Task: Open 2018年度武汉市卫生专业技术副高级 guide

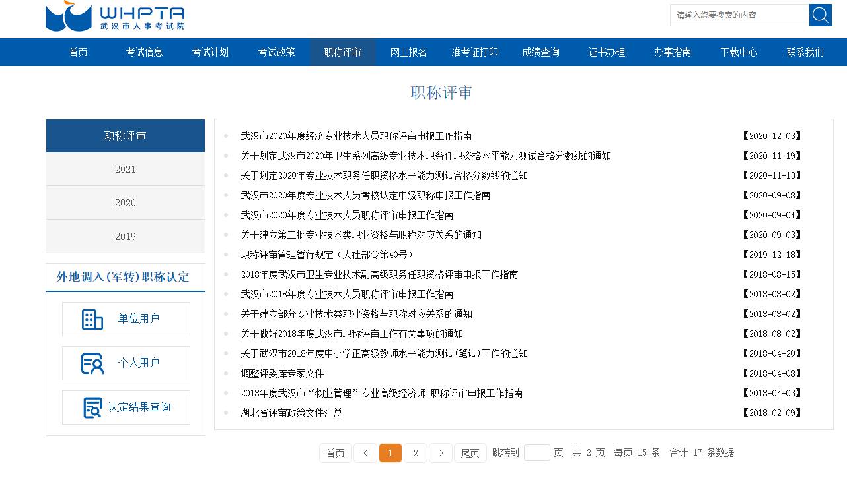Action: pos(379,274)
